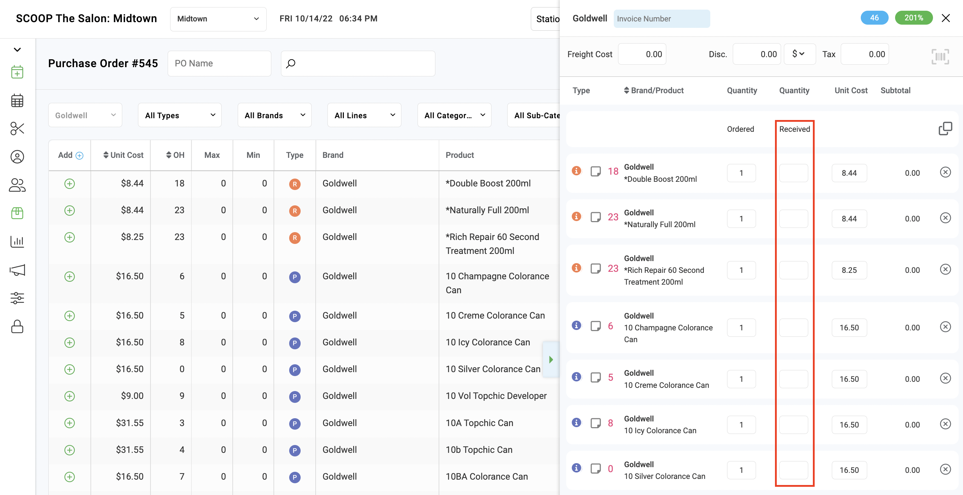Click the Station button in header
Image resolution: width=963 pixels, height=495 pixels.
[546, 19]
